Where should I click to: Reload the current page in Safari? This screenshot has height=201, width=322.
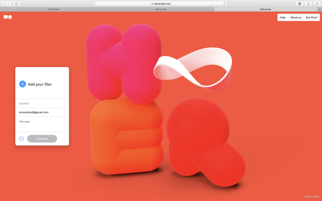point(224,3)
